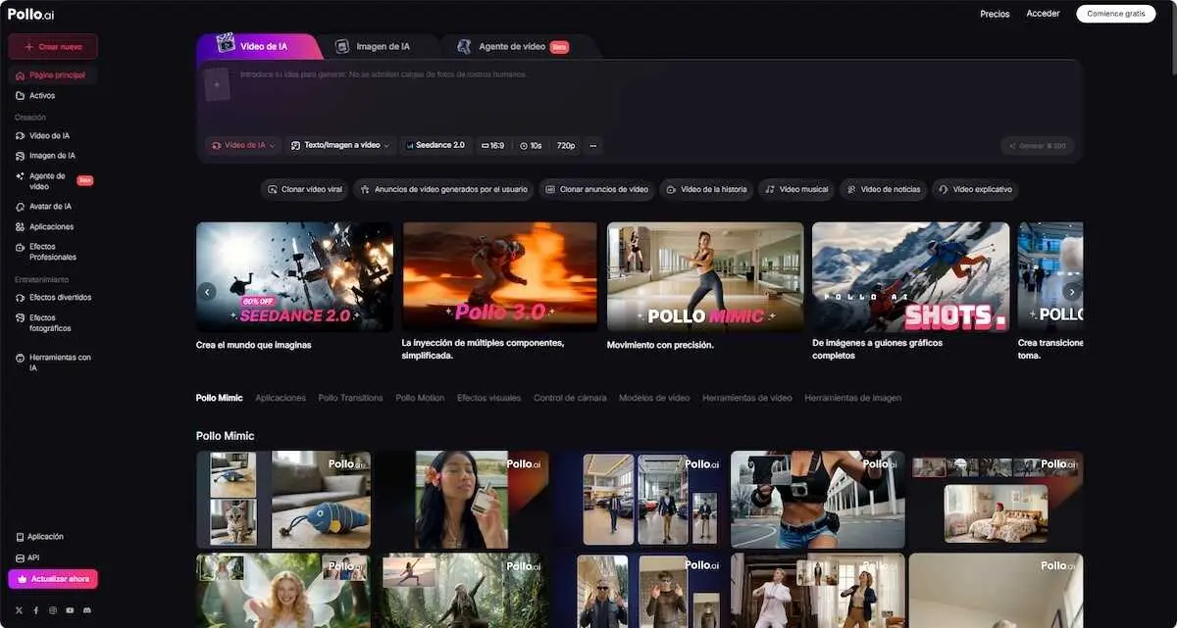Toggle the "Vídeo musical" filter chip
Viewport: 1177px width, 628px height.
[795, 189]
